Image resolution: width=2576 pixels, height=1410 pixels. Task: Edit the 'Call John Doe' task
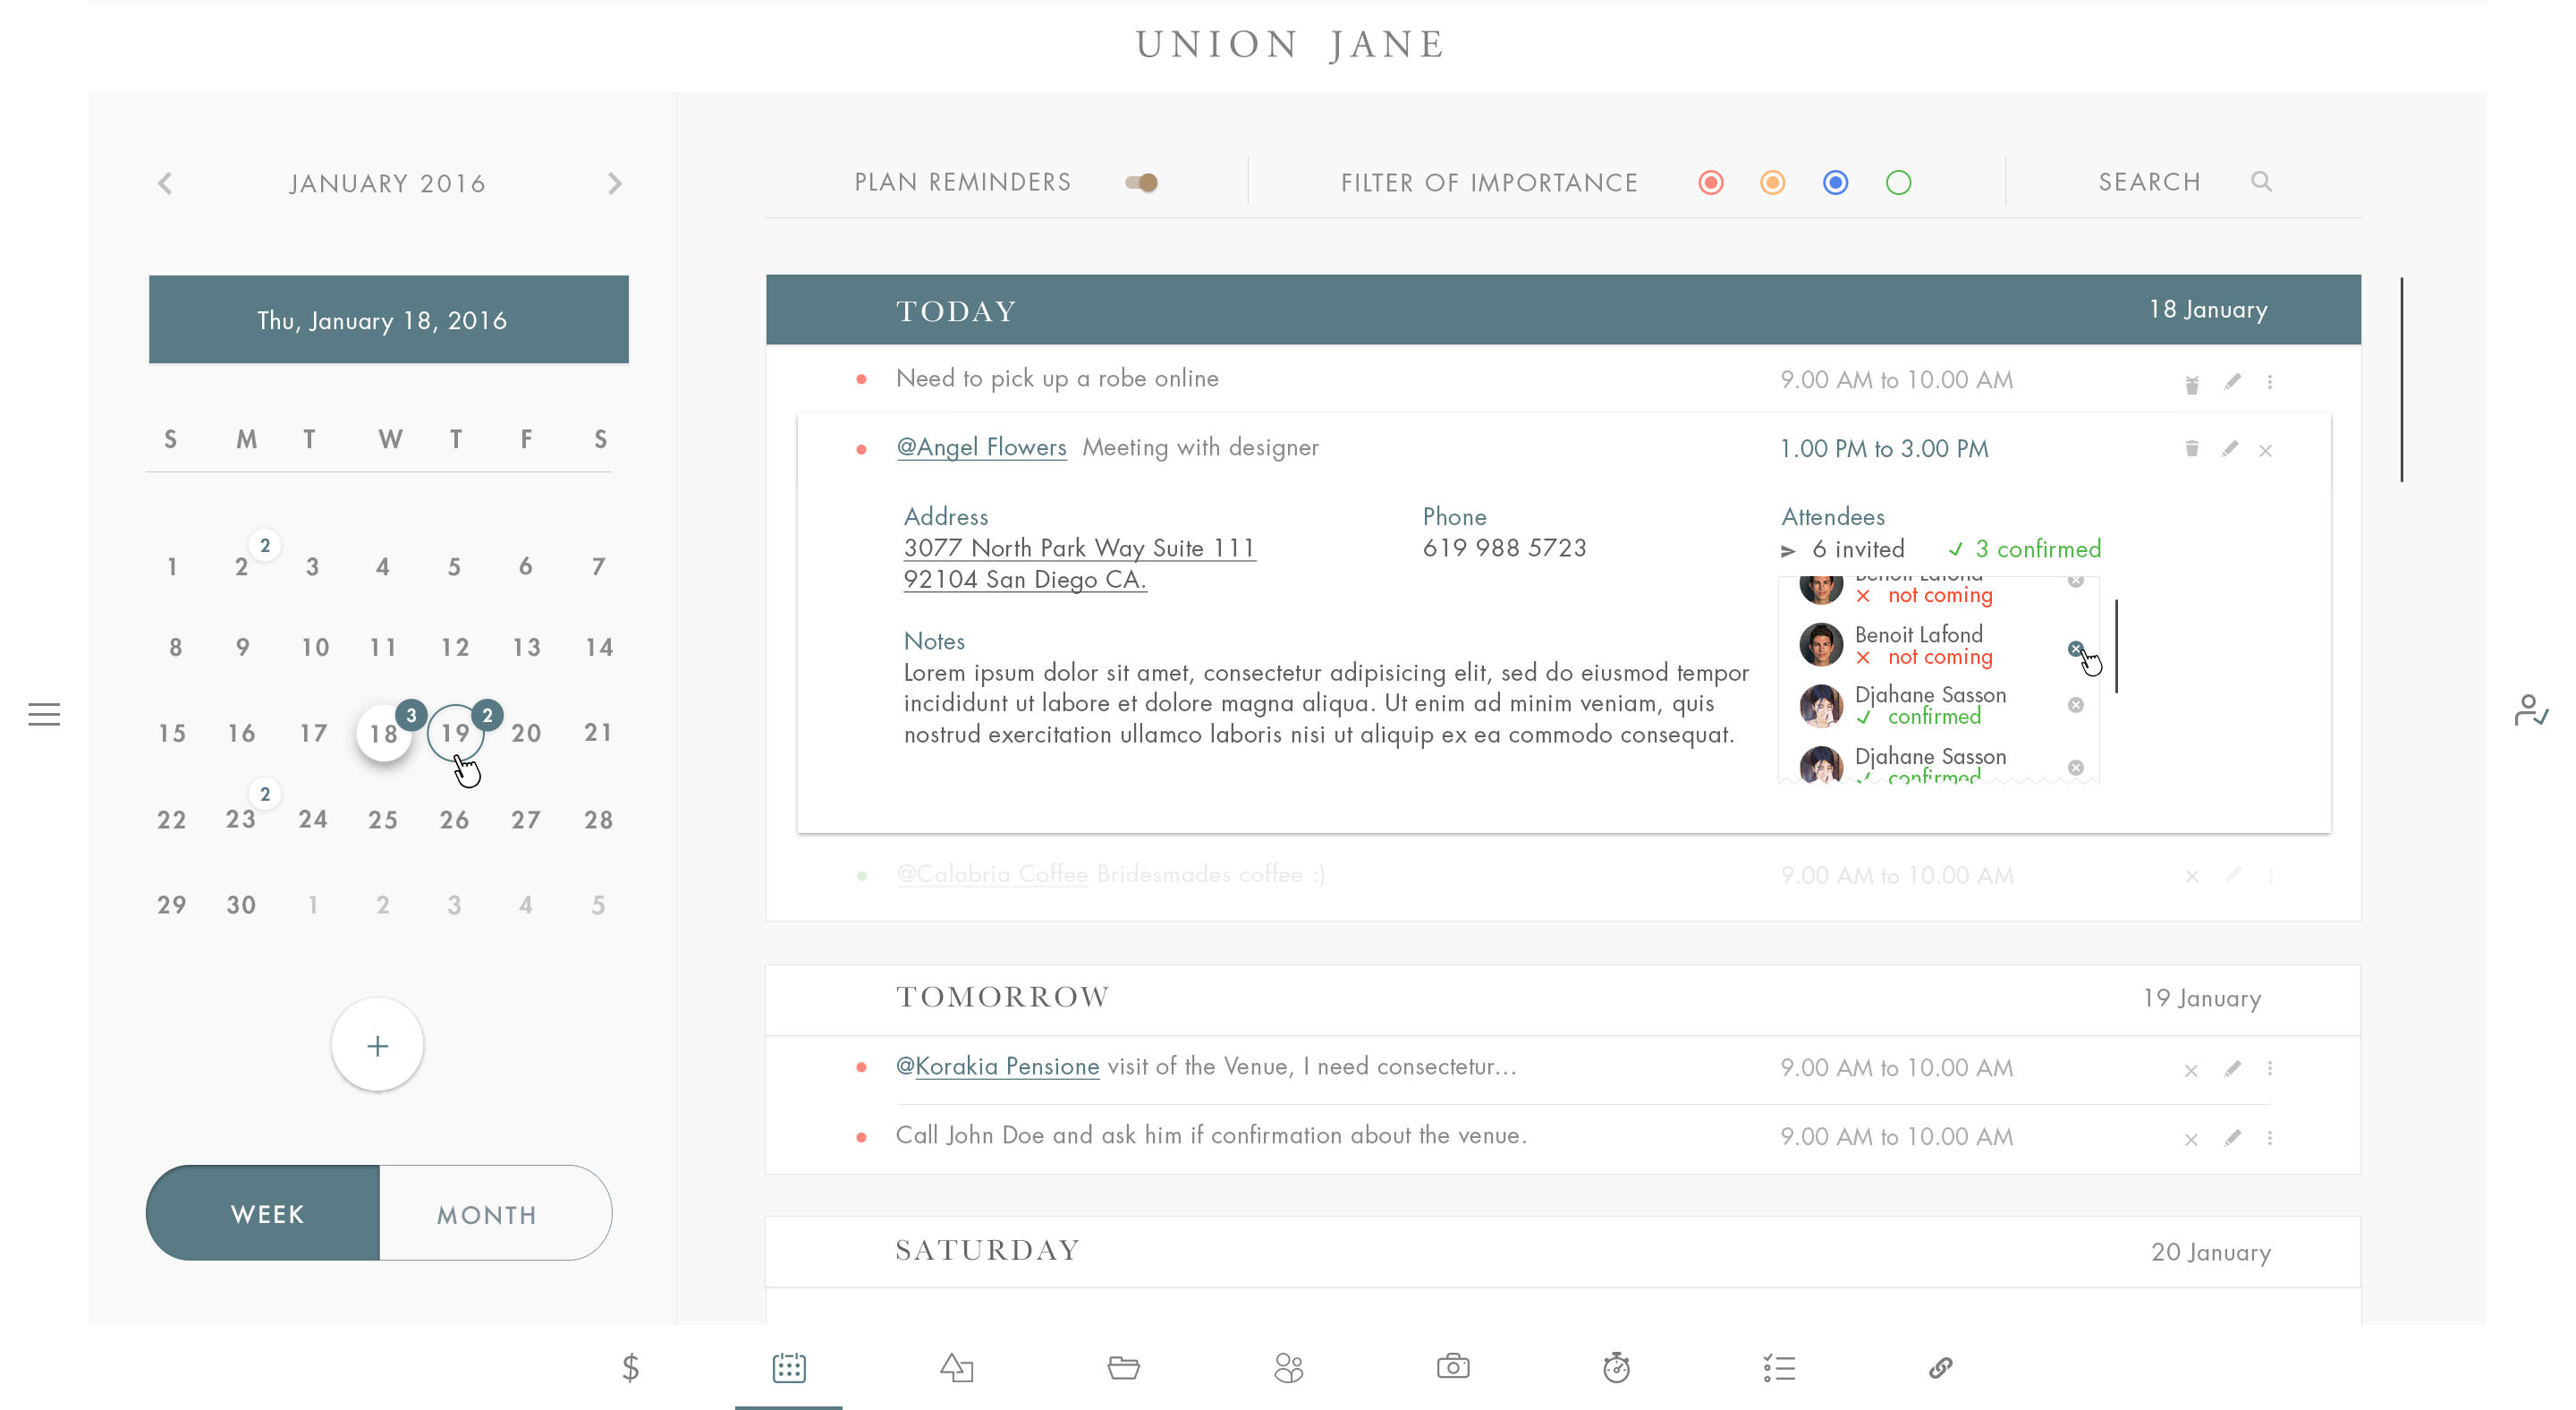pyautogui.click(x=2232, y=1138)
